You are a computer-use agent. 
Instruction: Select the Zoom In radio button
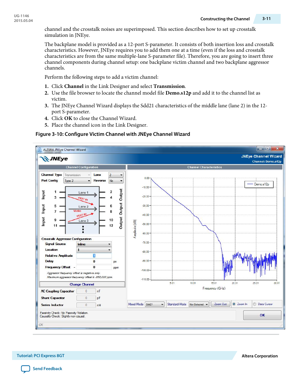point(234,304)
